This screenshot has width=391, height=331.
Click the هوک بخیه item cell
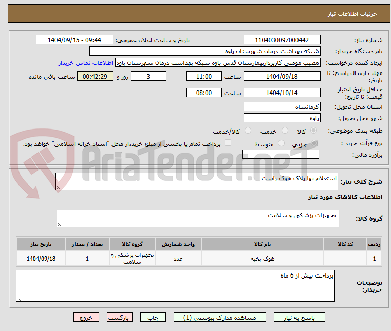pyautogui.click(x=263, y=259)
